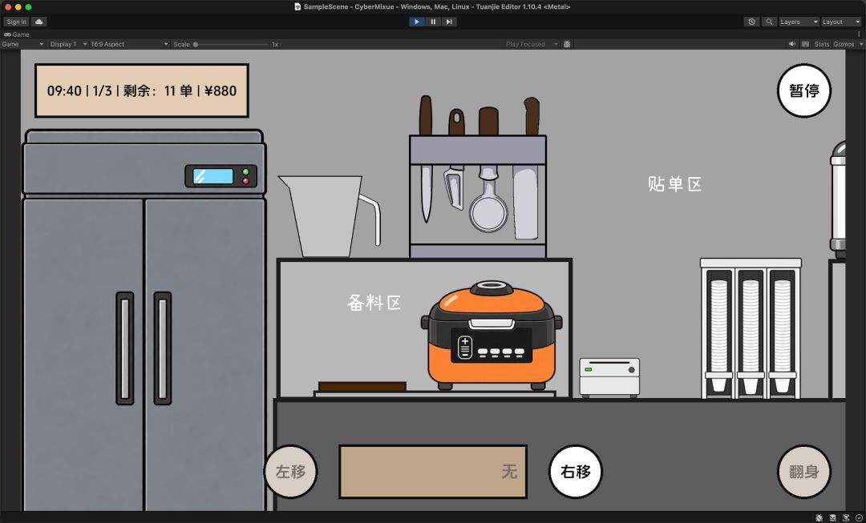Open the undo history icon

[x=751, y=22]
